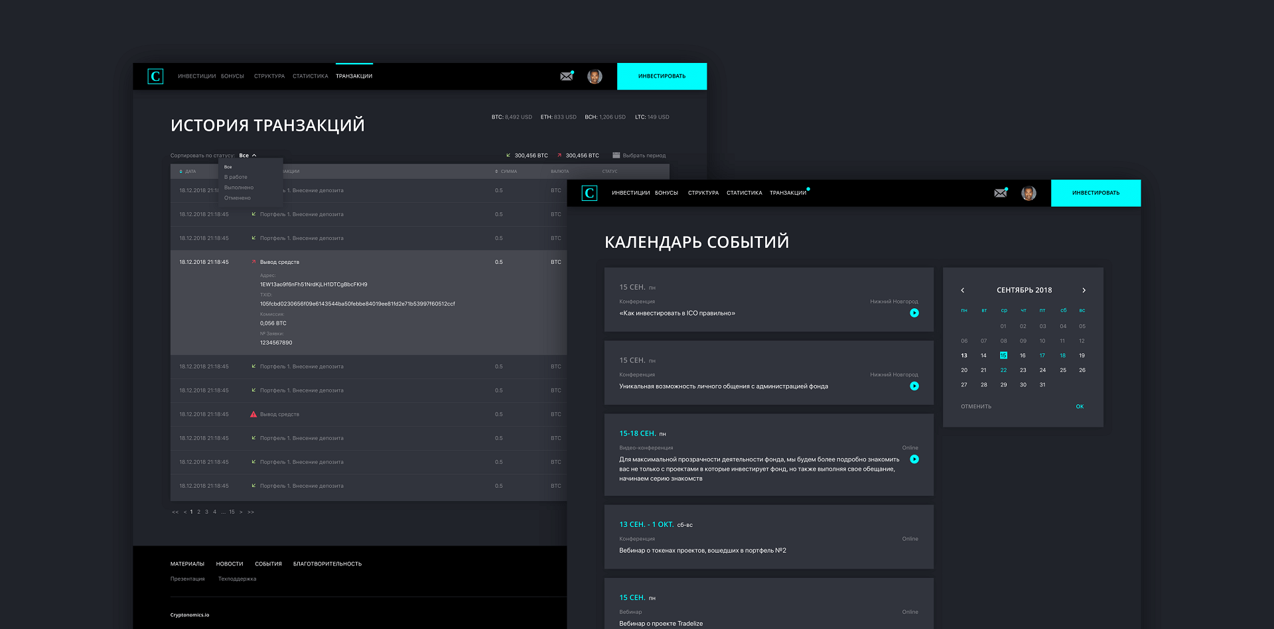This screenshot has width=1274, height=629.
Task: Click Отменить in the date picker
Action: pyautogui.click(x=976, y=406)
